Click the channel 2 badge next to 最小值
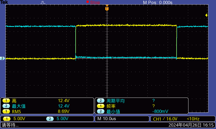The image size is (216, 129). pyautogui.click(x=101, y=111)
